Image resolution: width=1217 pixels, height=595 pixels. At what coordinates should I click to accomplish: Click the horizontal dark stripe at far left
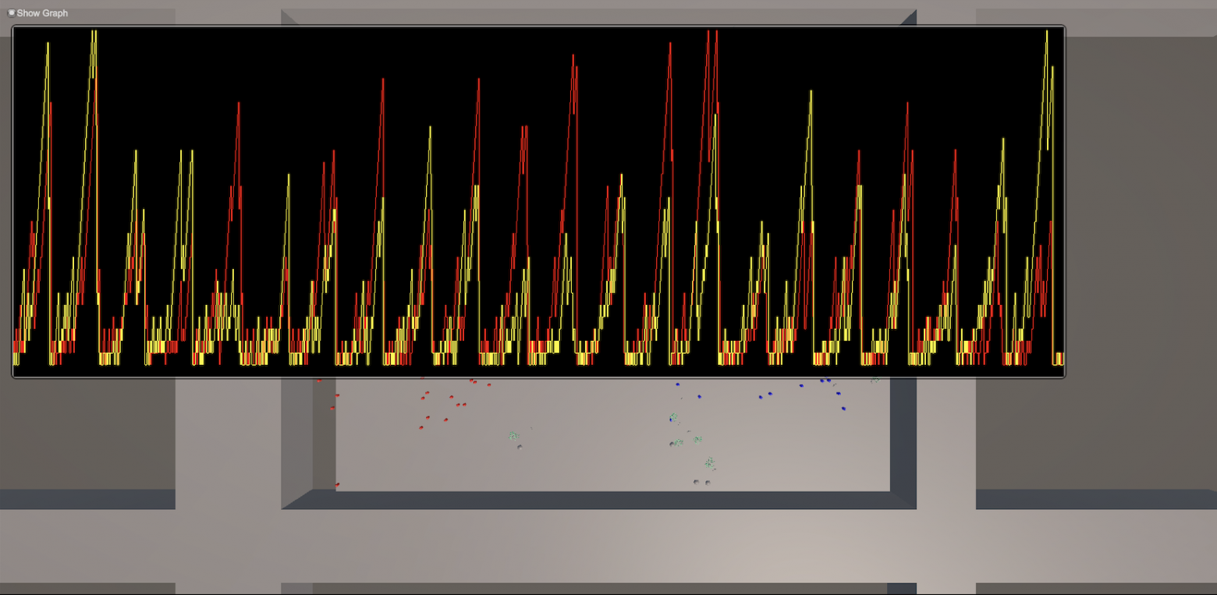[87, 499]
